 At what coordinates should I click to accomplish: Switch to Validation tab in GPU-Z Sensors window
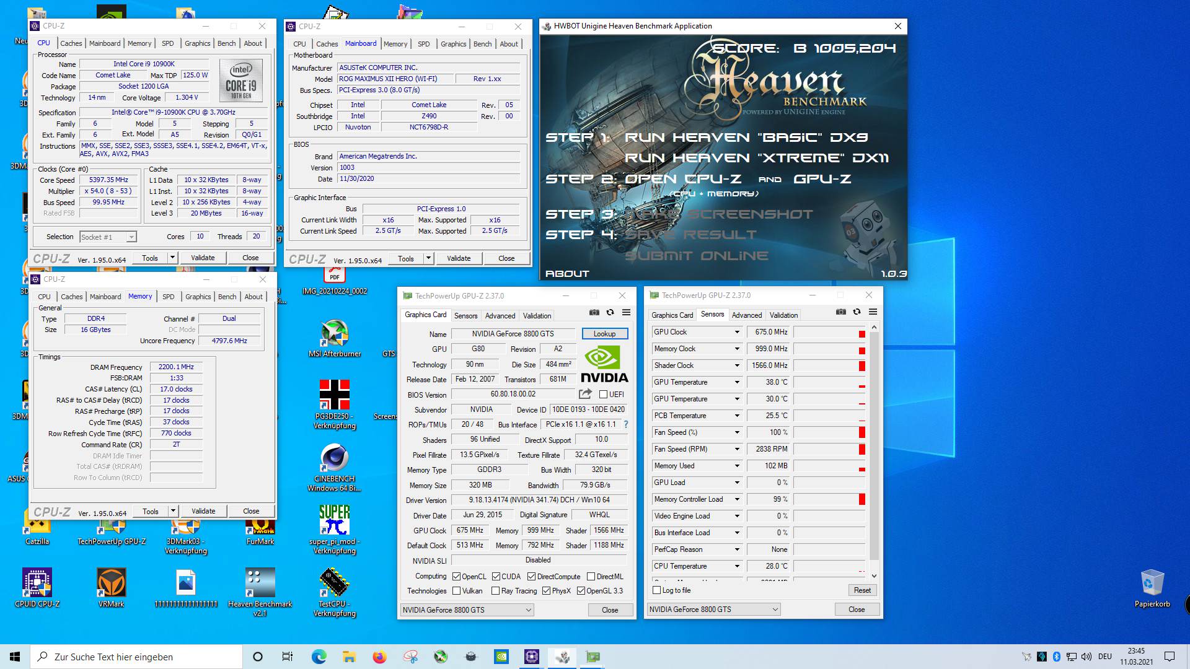click(x=783, y=315)
